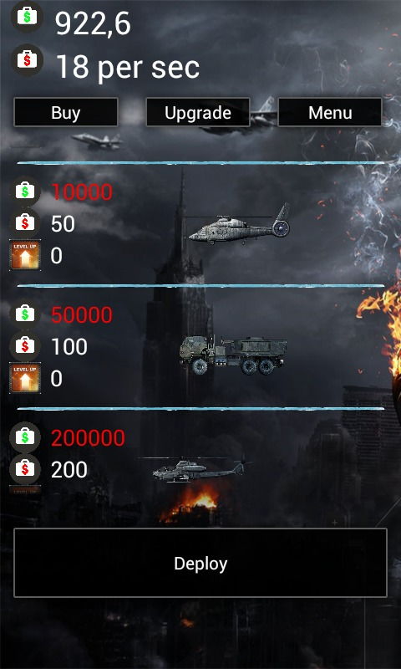This screenshot has height=669, width=401.
Task: Click the red income icon beside 18 per sec
Action: tap(27, 60)
